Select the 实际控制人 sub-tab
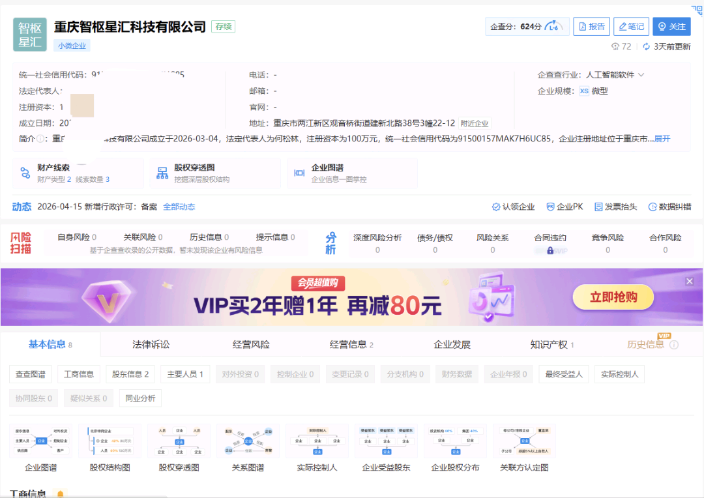The height and width of the screenshot is (498, 704). 620,374
